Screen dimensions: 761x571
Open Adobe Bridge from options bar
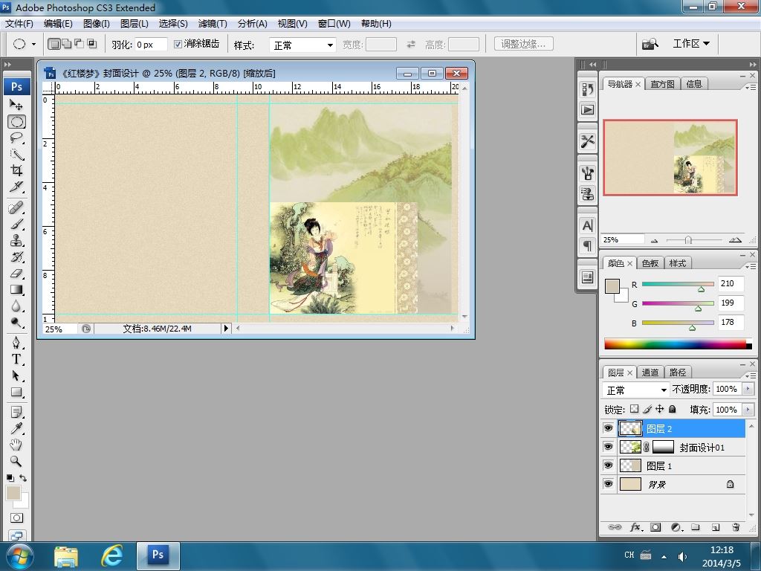(650, 44)
